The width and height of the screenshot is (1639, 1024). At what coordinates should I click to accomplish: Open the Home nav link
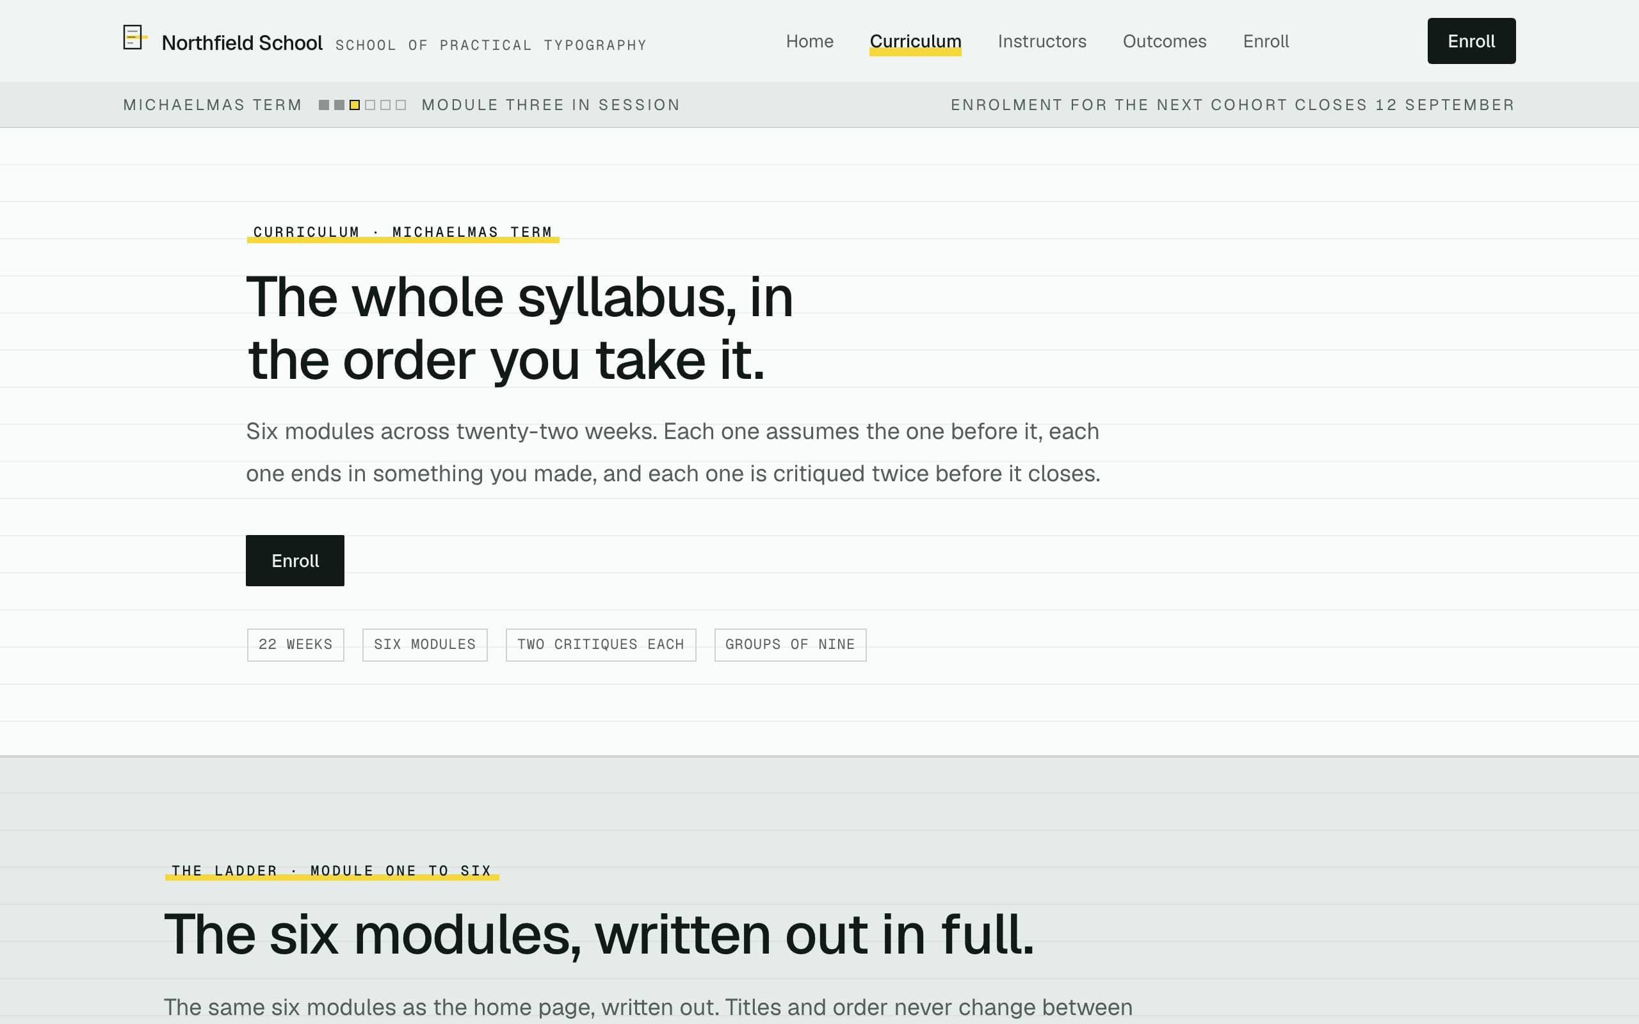point(809,42)
